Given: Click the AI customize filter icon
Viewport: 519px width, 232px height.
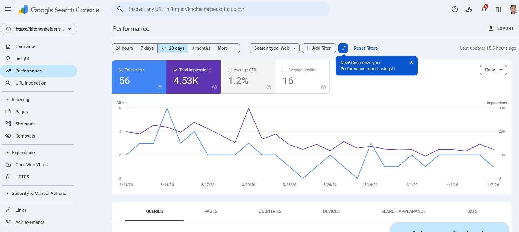Looking at the screenshot, I should point(343,48).
